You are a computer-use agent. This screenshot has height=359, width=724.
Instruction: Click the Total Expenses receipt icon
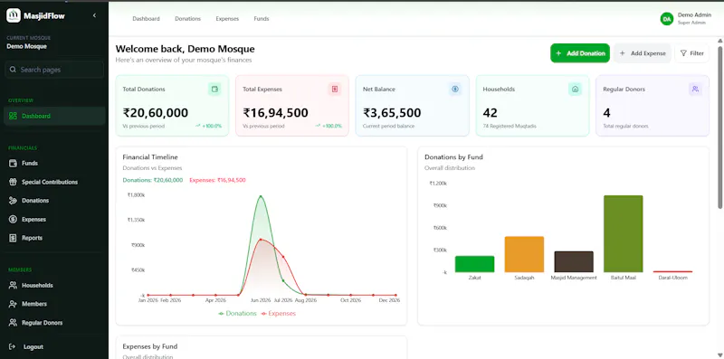click(x=335, y=89)
